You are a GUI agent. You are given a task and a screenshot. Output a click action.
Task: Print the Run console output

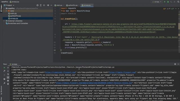coord(8,81)
